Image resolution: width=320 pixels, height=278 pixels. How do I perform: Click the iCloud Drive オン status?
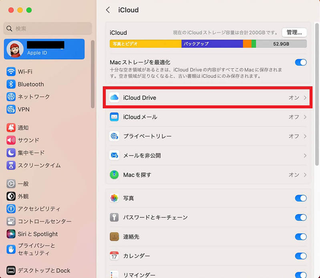294,98
